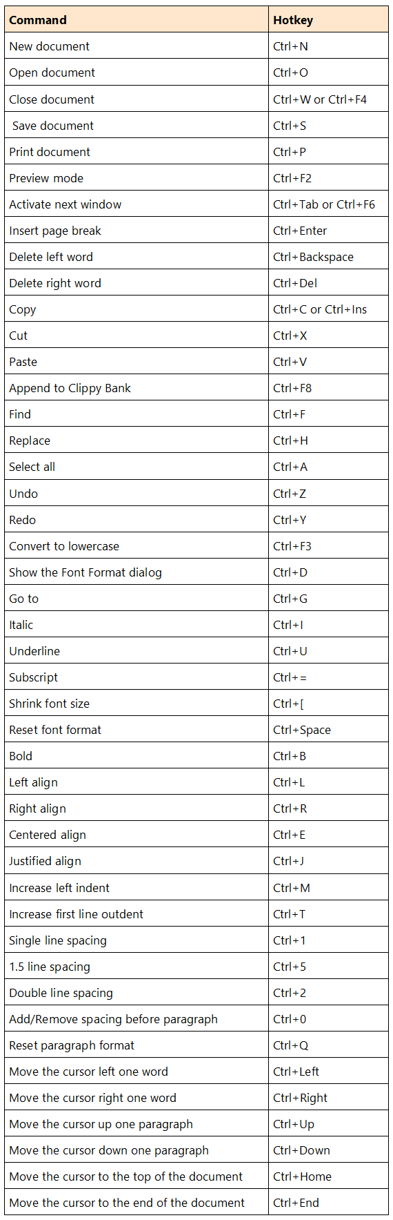Select the Save document row
Screen dimensions: 393x1220
point(196,125)
